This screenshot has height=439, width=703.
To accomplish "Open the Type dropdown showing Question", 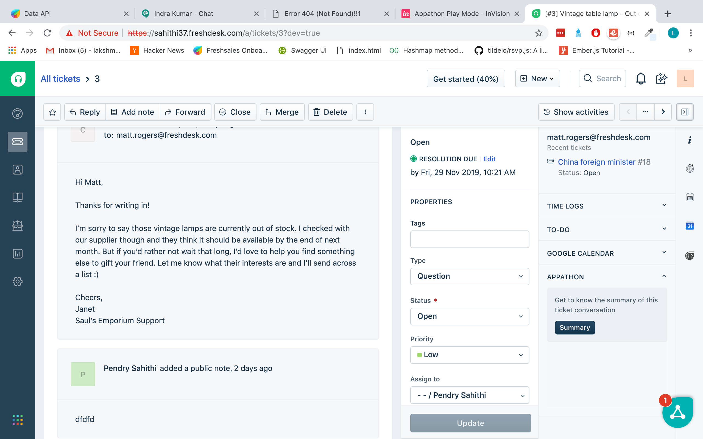I will pos(469,276).
